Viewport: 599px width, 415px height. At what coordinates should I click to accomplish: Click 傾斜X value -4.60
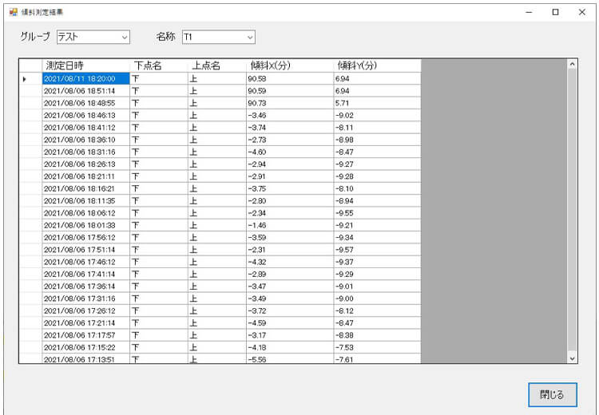(x=290, y=152)
